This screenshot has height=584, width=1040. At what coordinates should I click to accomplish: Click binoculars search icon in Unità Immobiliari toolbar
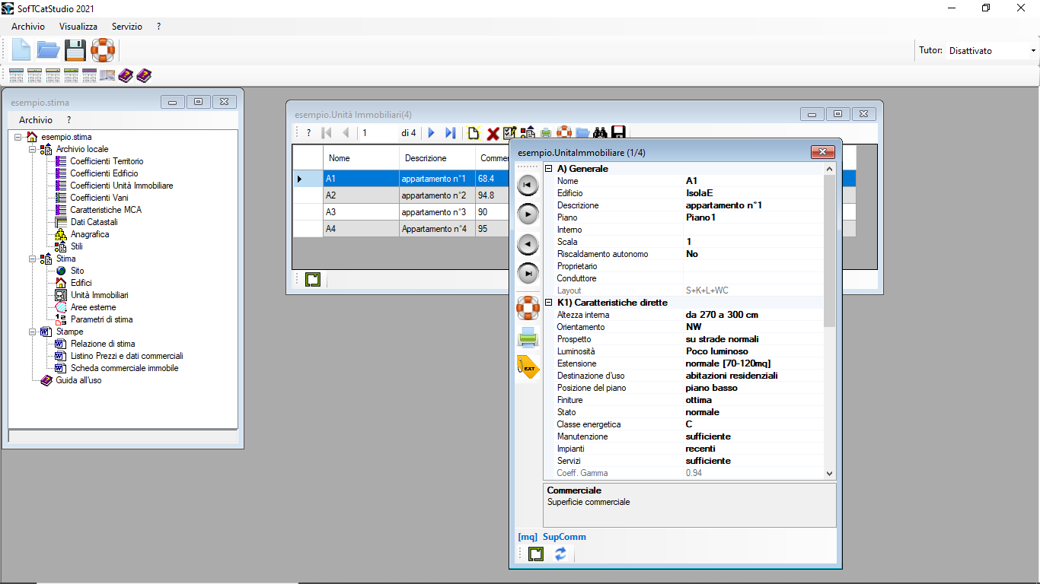coord(600,133)
